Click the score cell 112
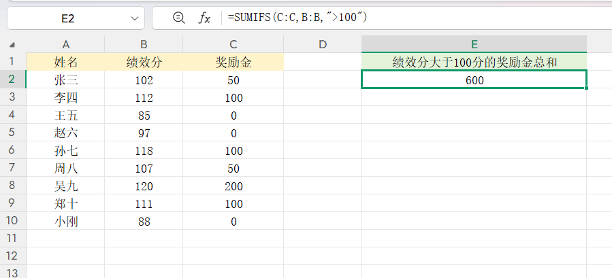This screenshot has height=278, width=612. (x=144, y=97)
